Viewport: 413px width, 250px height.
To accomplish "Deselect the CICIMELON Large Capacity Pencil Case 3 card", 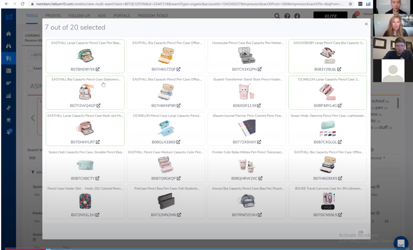I will pos(328,93).
